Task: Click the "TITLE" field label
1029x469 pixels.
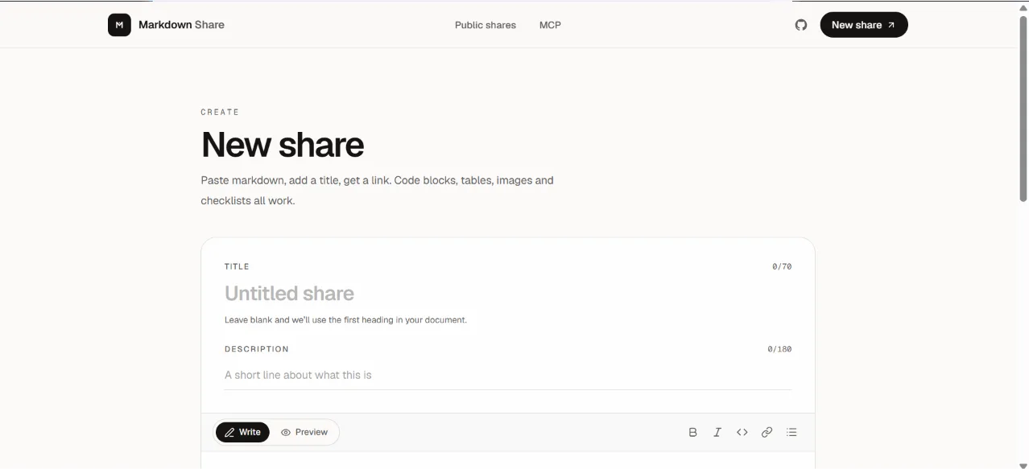Action: tap(237, 266)
